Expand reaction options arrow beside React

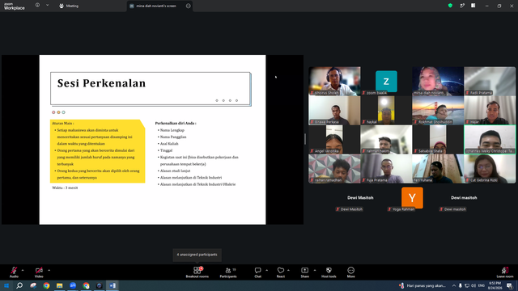click(288, 270)
